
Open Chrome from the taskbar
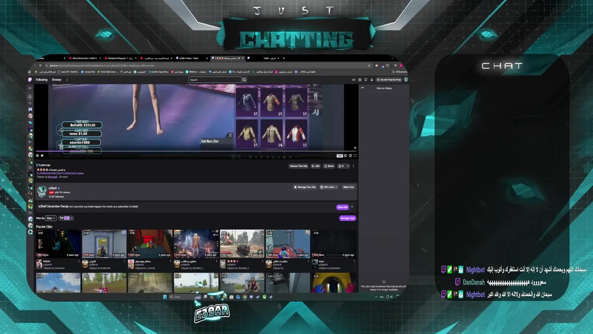[x=245, y=297]
